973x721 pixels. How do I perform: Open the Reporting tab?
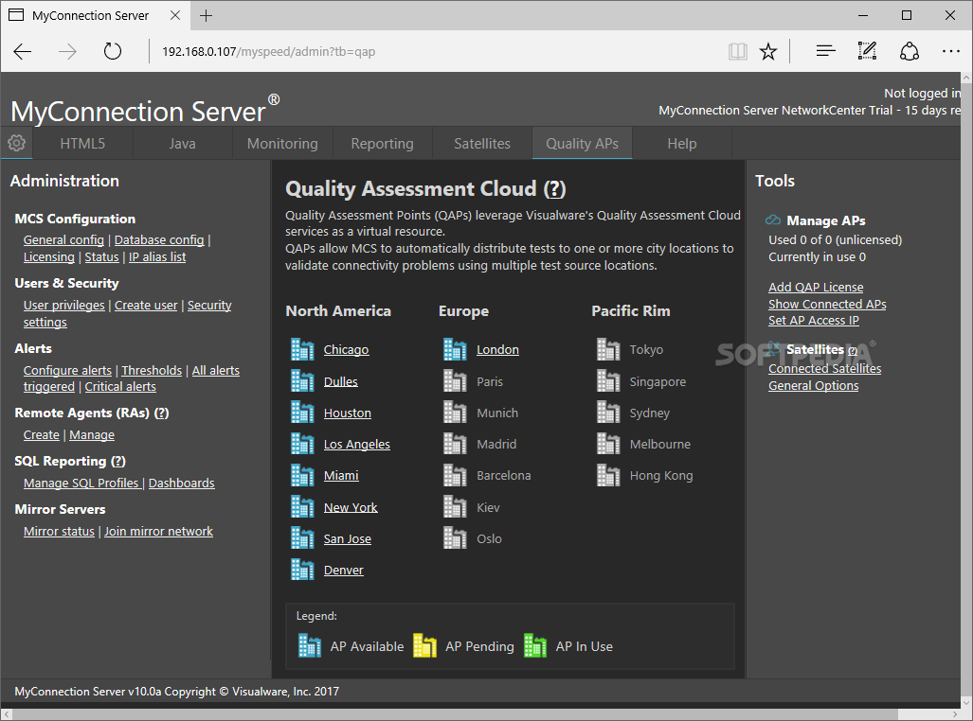click(382, 143)
